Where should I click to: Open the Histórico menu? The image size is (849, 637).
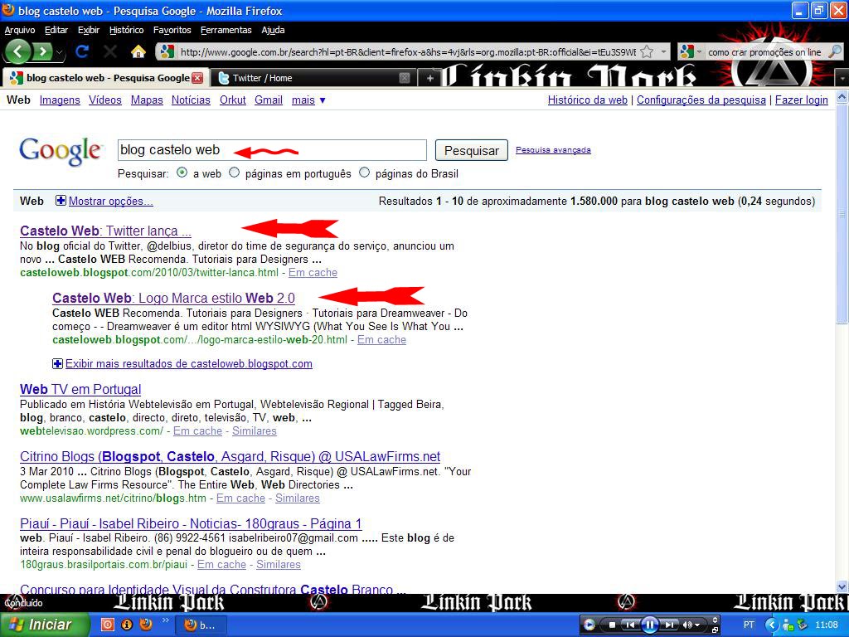126,31
